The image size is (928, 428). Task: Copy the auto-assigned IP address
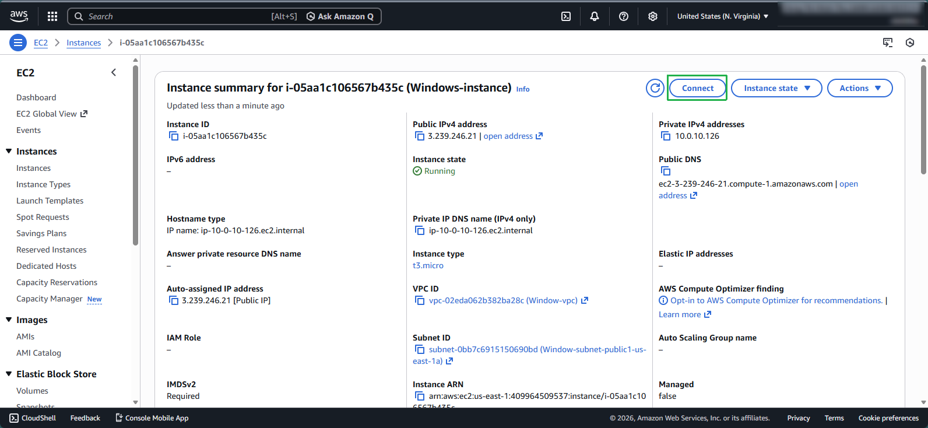174,300
